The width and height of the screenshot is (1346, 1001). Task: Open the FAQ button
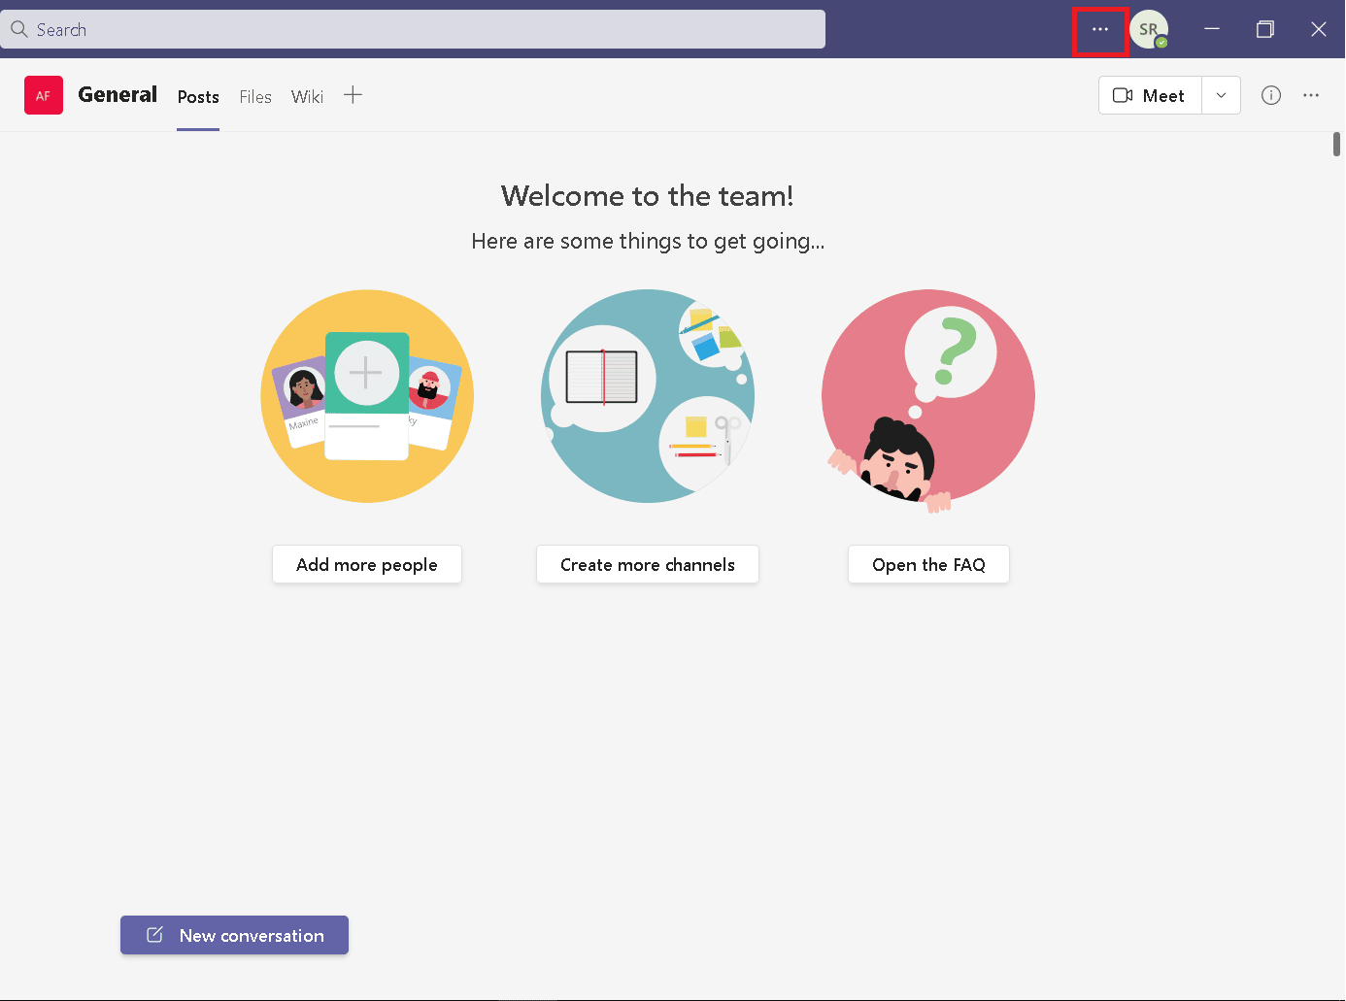point(928,564)
